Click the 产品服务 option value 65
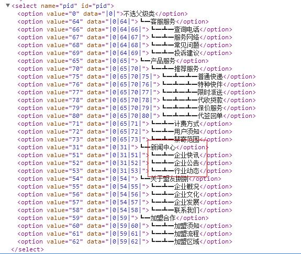Screen dimensions: 301x254 click(x=113, y=61)
